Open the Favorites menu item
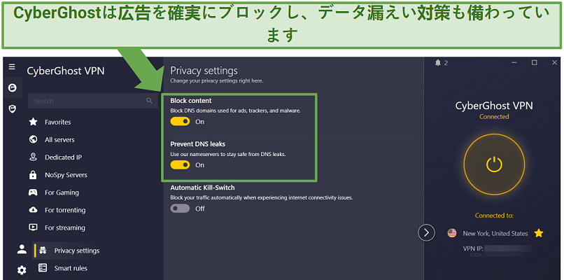 57,122
